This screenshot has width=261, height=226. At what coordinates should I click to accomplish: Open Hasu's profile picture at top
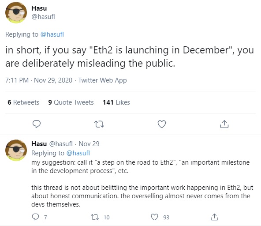tap(16, 12)
